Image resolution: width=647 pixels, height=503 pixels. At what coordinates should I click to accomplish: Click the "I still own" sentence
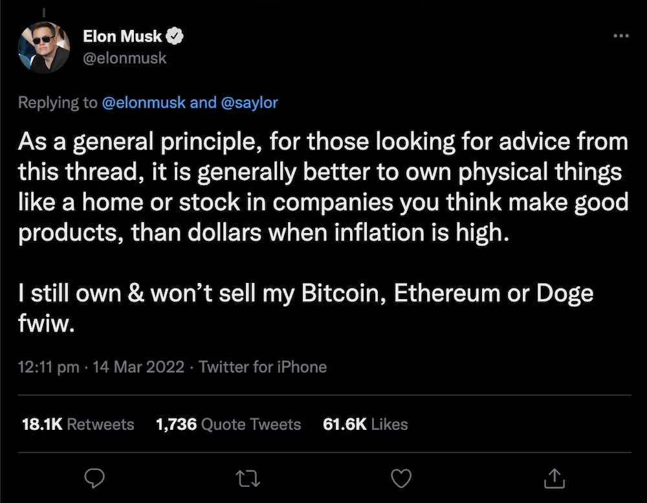pos(305,293)
